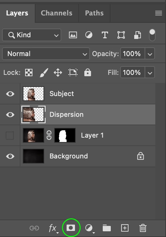Open the Normal blend mode dropdown
Viewport: 166px width, 237px height.
pyautogui.click(x=46, y=54)
